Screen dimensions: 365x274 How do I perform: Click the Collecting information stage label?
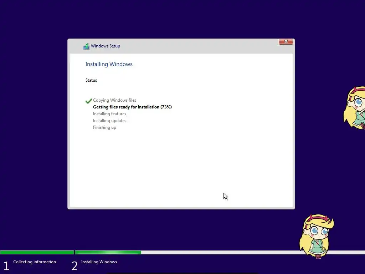(x=35, y=262)
